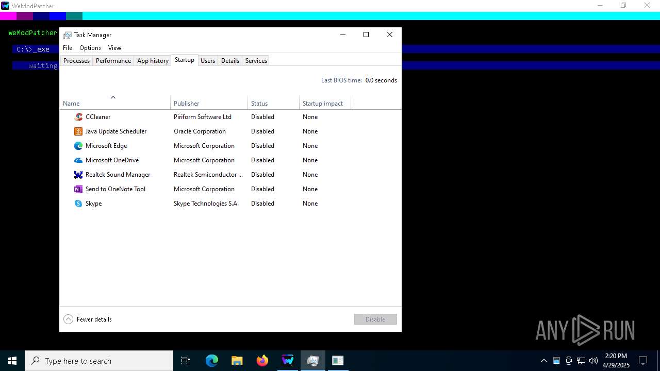This screenshot has width=660, height=371.
Task: Switch to WeMod app in taskbar
Action: [288, 361]
